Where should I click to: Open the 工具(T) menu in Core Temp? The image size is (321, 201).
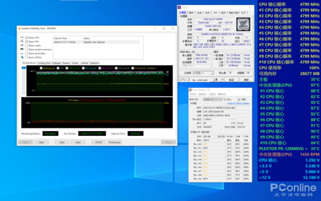click(212, 94)
